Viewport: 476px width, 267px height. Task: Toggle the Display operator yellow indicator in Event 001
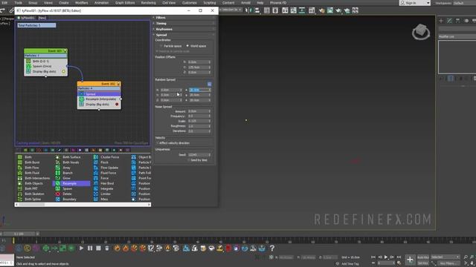click(x=64, y=71)
